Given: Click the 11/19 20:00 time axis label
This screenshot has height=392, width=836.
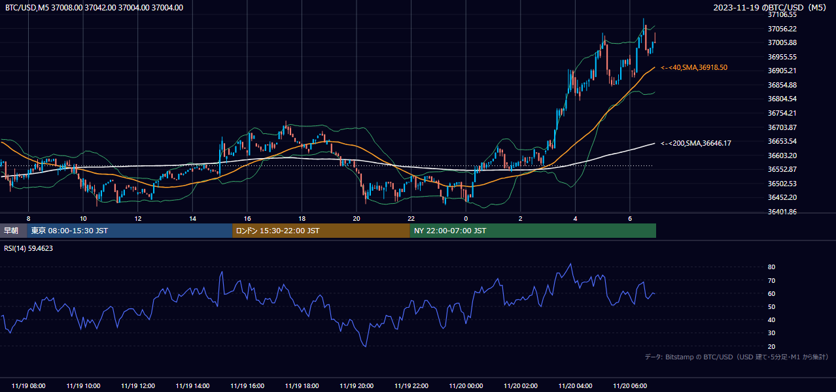Looking at the screenshot, I should (x=357, y=385).
